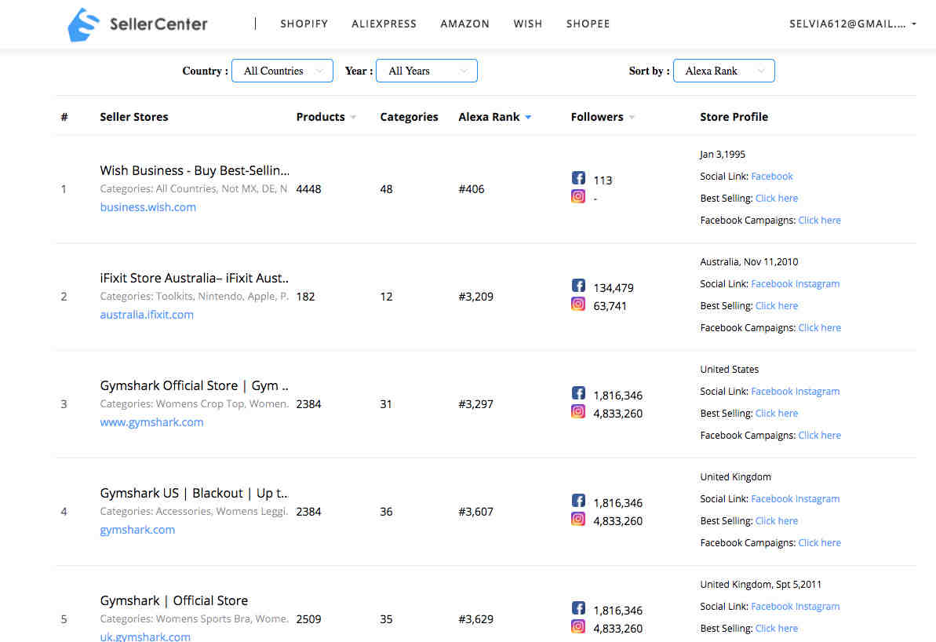The height and width of the screenshot is (642, 936).
Task: Click the Store Profile column header
Action: (734, 117)
